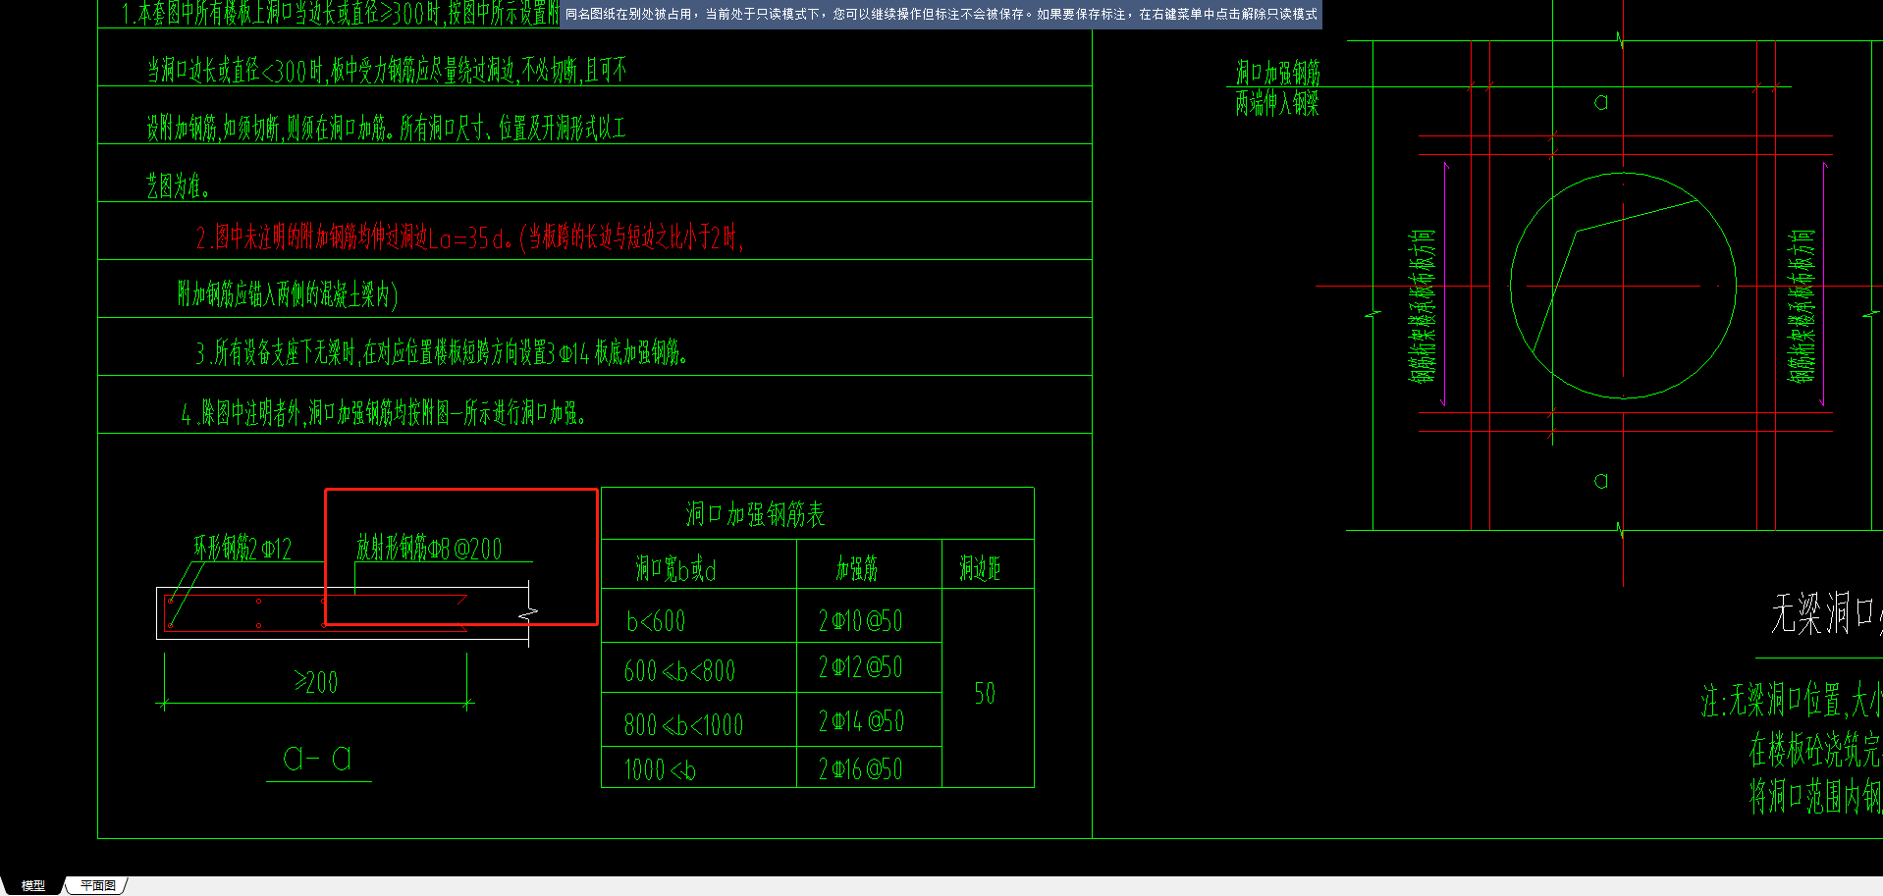Click the label 两端伸入钢梁
This screenshot has height=896, width=1883.
coord(1277,103)
